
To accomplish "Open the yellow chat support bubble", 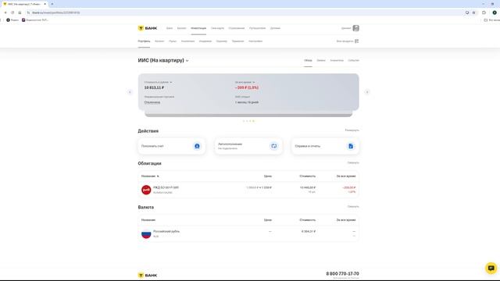I will tap(491, 268).
